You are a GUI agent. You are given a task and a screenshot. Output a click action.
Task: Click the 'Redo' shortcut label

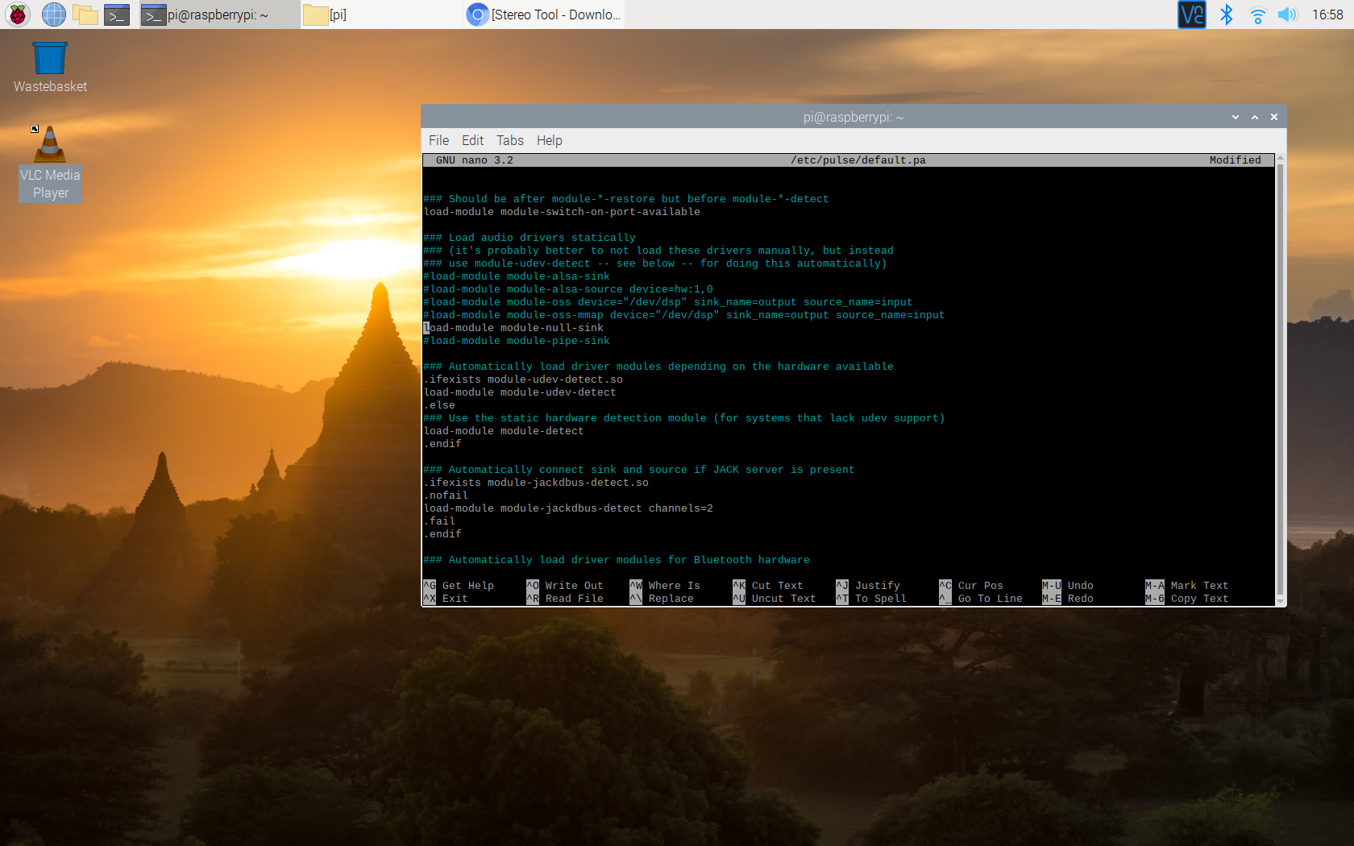click(x=1080, y=599)
